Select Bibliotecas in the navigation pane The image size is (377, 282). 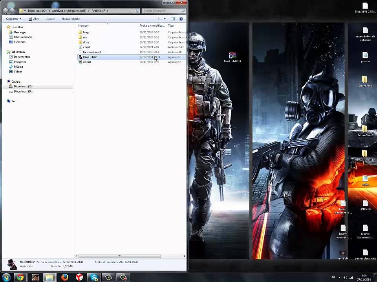pos(18,52)
